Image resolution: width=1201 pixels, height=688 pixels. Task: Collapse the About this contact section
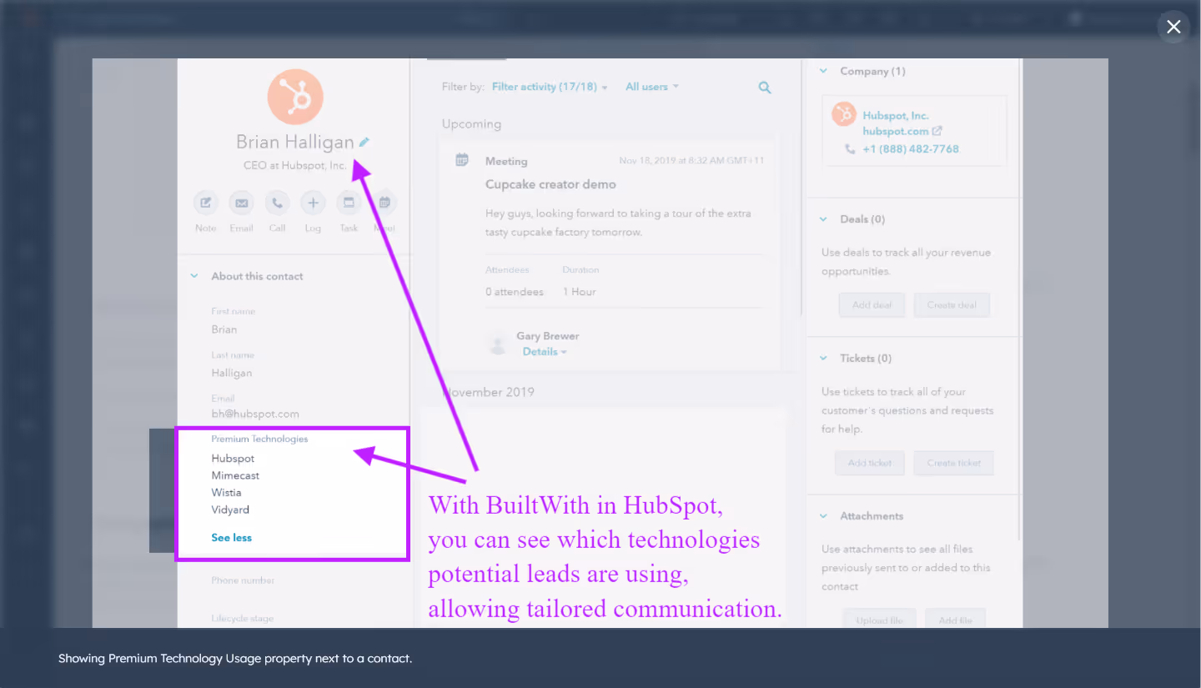click(193, 275)
